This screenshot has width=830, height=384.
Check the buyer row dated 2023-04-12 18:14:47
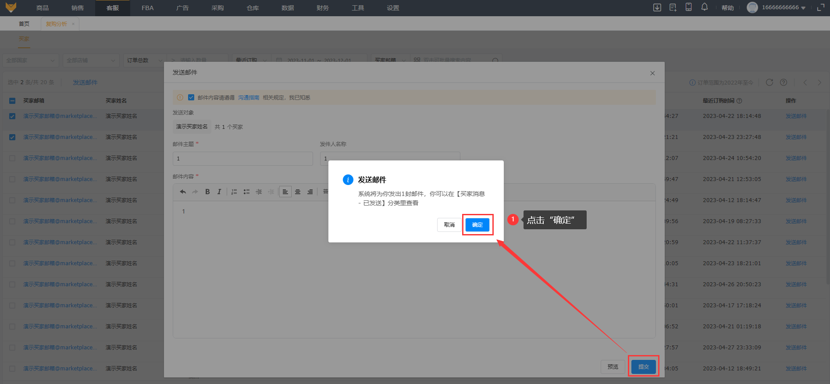pyautogui.click(x=12, y=200)
